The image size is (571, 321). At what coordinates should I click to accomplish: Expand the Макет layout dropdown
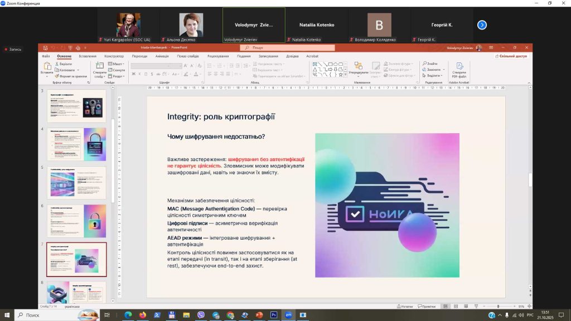[x=118, y=64]
